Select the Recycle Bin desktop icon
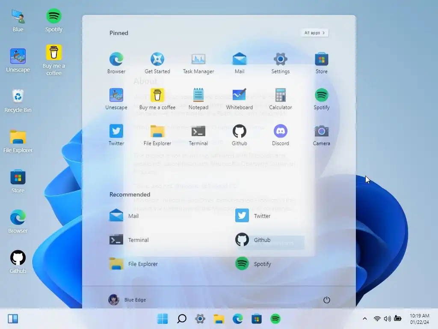The height and width of the screenshot is (329, 438). point(18,101)
